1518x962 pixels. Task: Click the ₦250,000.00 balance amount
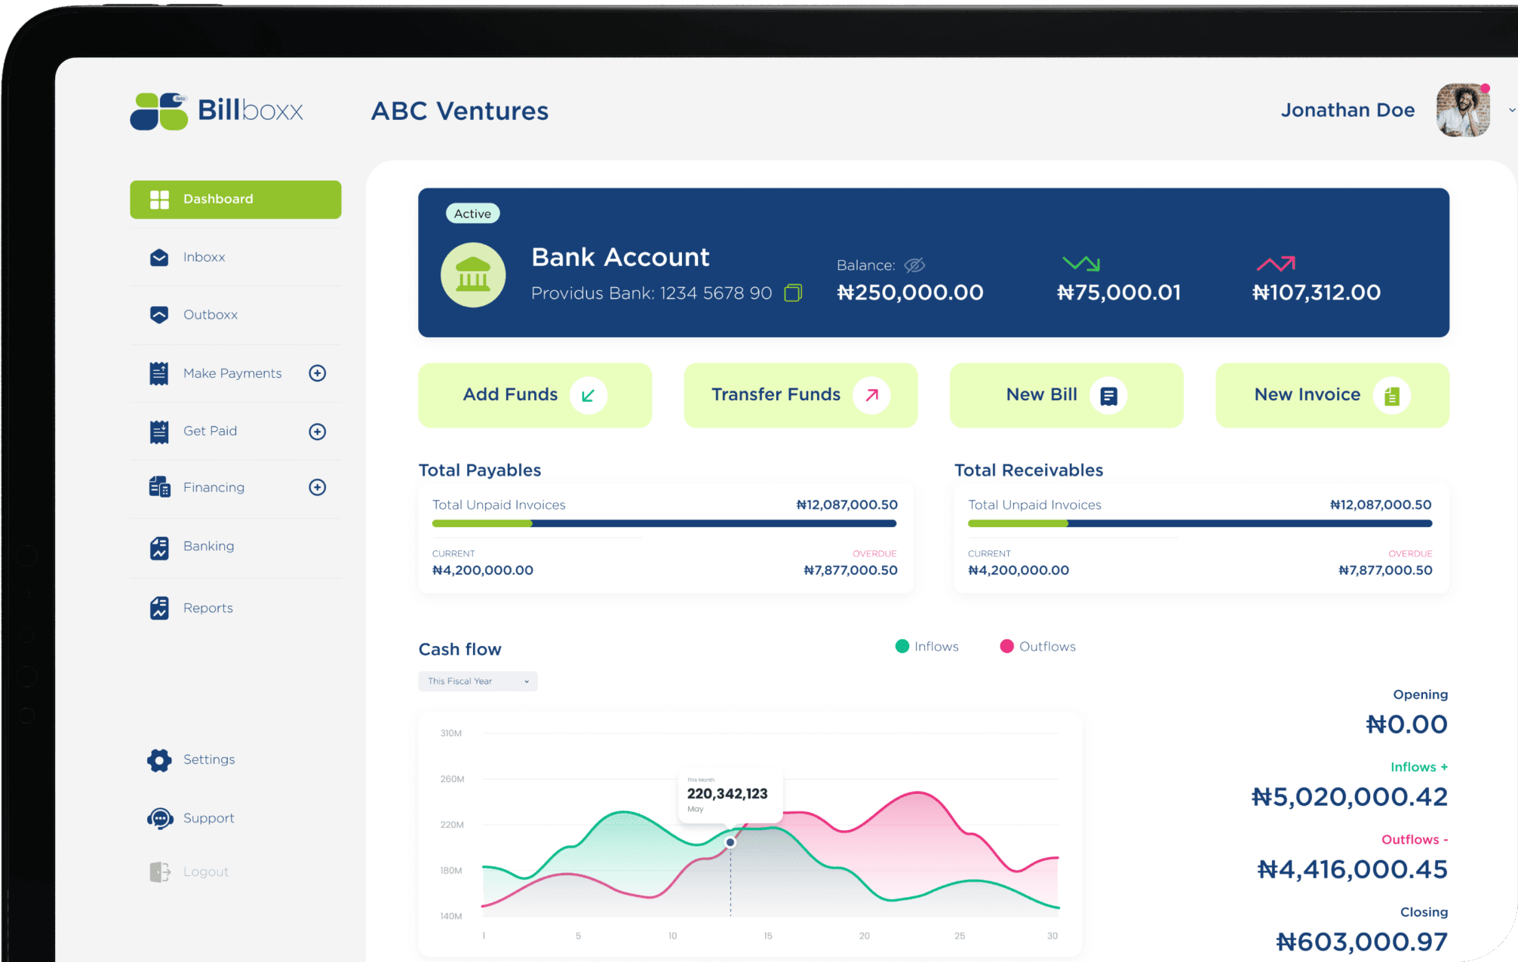pos(910,293)
